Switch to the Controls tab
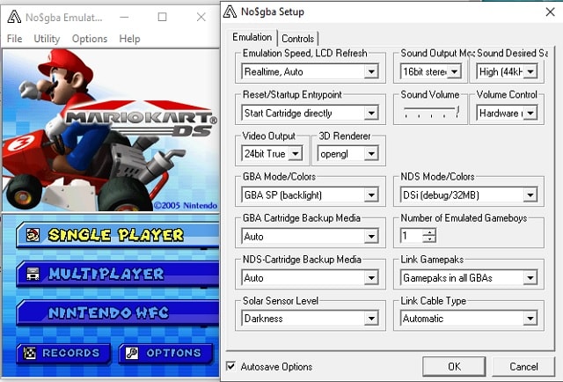 (297, 38)
